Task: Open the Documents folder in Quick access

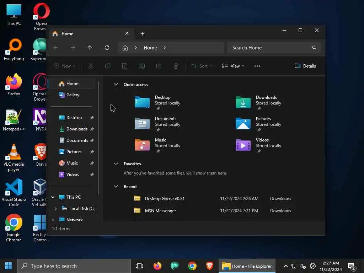Action: click(157, 123)
